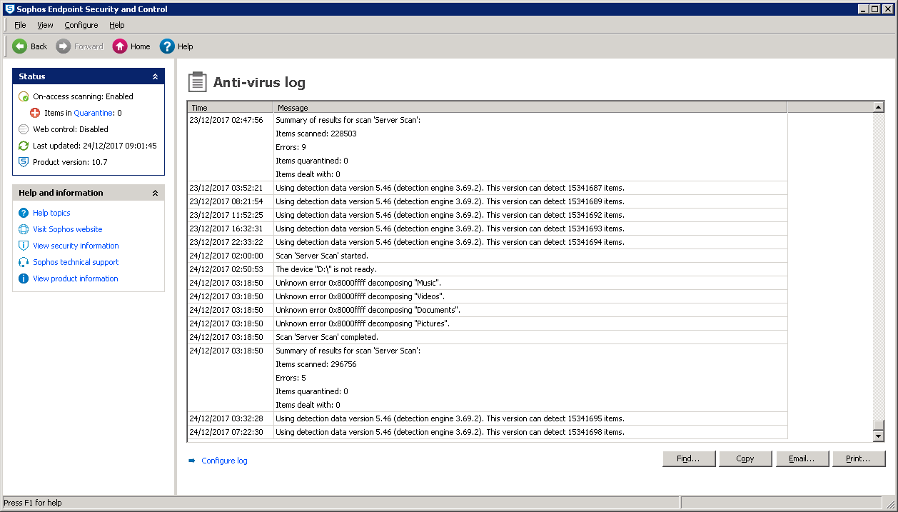Open Sophos technical support link
The image size is (898, 512).
pyautogui.click(x=76, y=262)
